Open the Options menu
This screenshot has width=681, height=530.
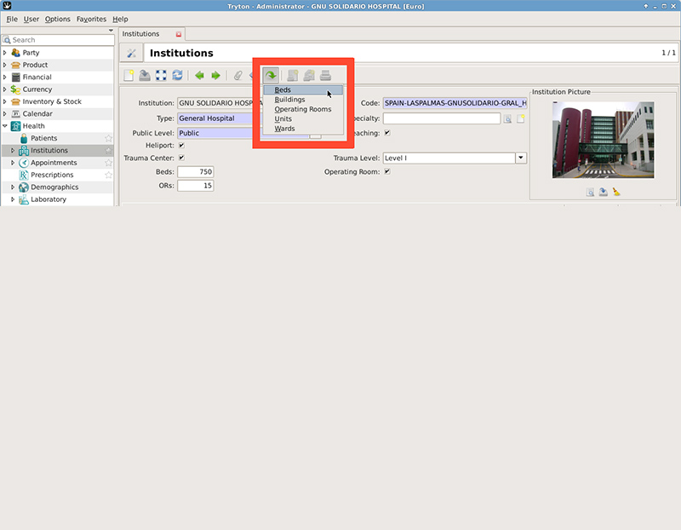click(x=57, y=19)
